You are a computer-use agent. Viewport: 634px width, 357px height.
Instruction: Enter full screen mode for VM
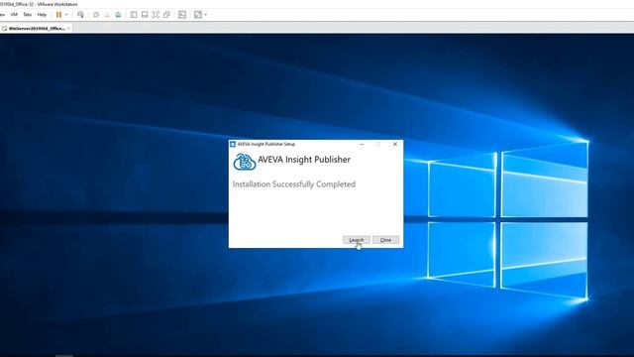point(156,15)
